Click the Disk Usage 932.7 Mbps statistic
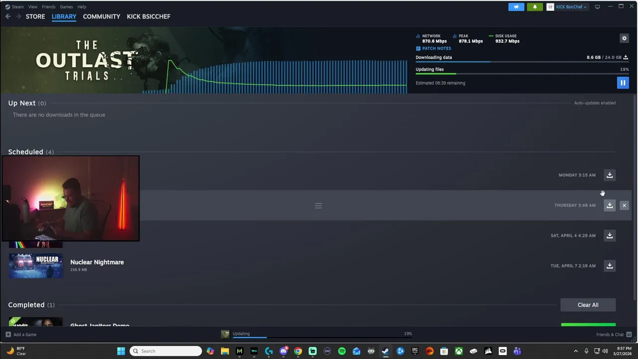The width and height of the screenshot is (638, 359). [504, 38]
